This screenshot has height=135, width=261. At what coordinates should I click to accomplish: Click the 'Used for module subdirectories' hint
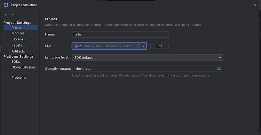141,76
